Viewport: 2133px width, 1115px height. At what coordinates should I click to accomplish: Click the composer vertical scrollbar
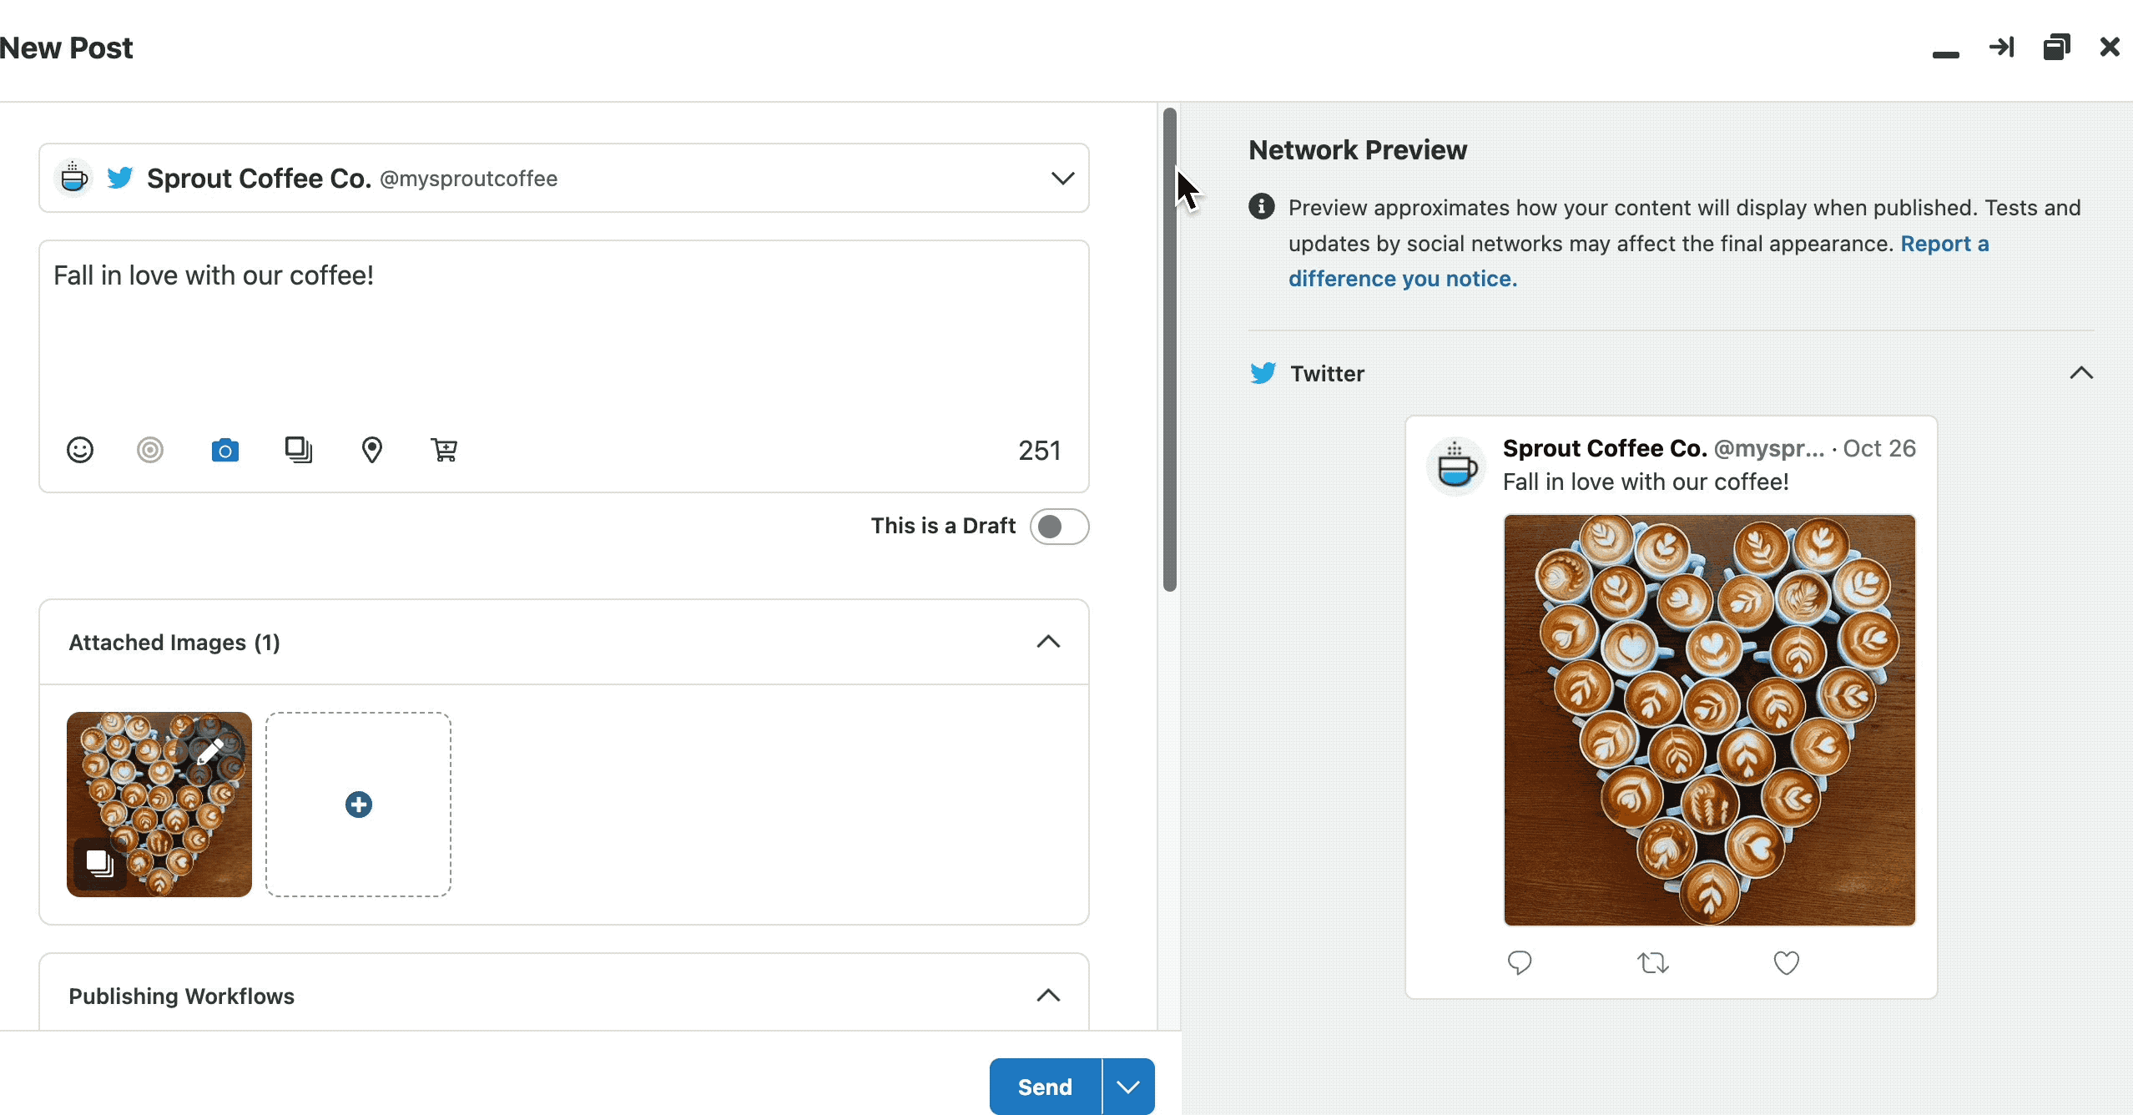coord(1170,349)
